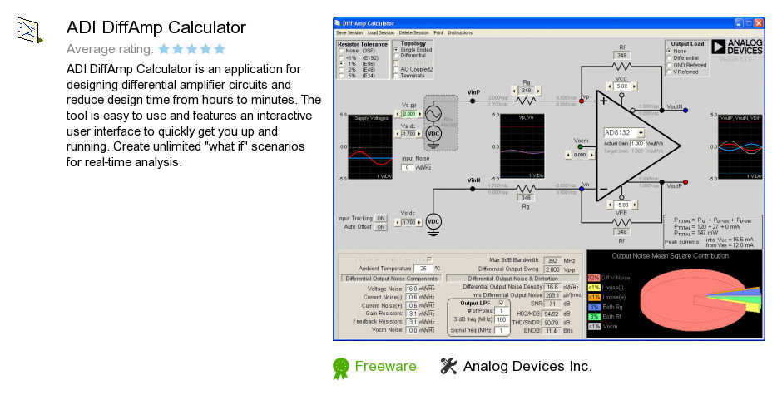
Task: Click the wrench and screwdriver developer icon
Action: tap(448, 366)
